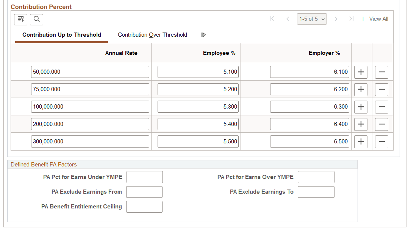The width and height of the screenshot is (411, 230).
Task: Click the PA Exclude Earnings To field
Action: tap(316, 192)
